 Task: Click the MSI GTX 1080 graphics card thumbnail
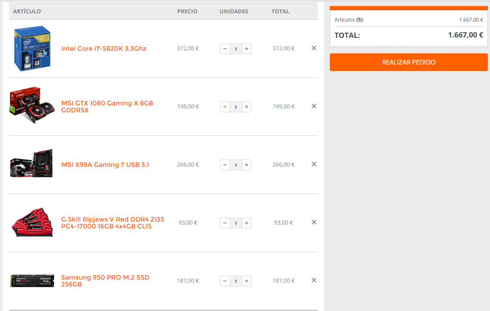[x=32, y=105]
